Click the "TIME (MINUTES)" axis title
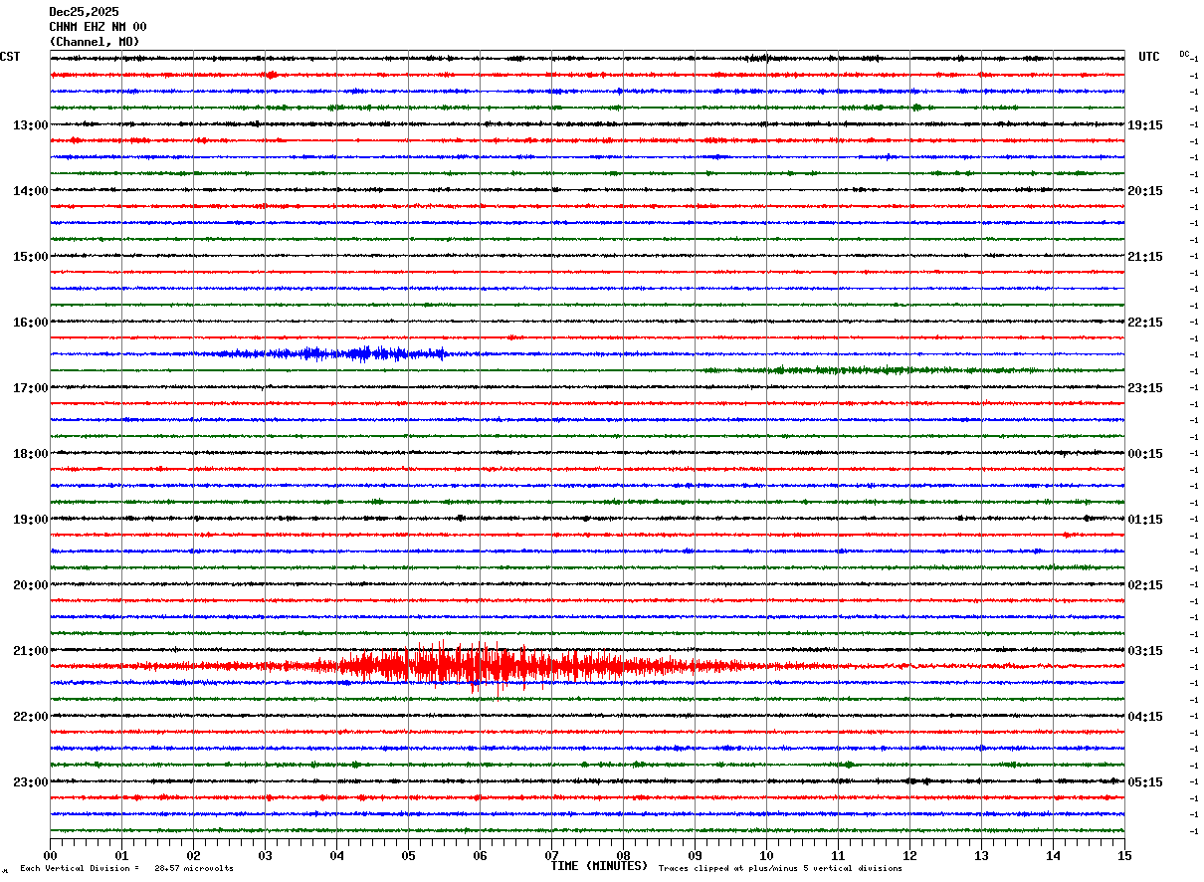The height and width of the screenshot is (882, 1204). (599, 866)
